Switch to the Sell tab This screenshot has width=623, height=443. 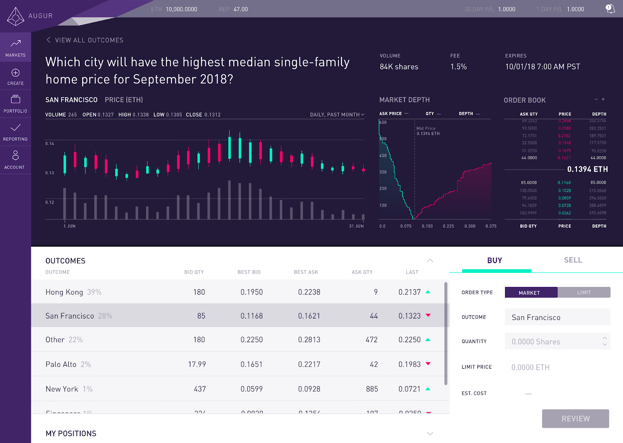(573, 260)
